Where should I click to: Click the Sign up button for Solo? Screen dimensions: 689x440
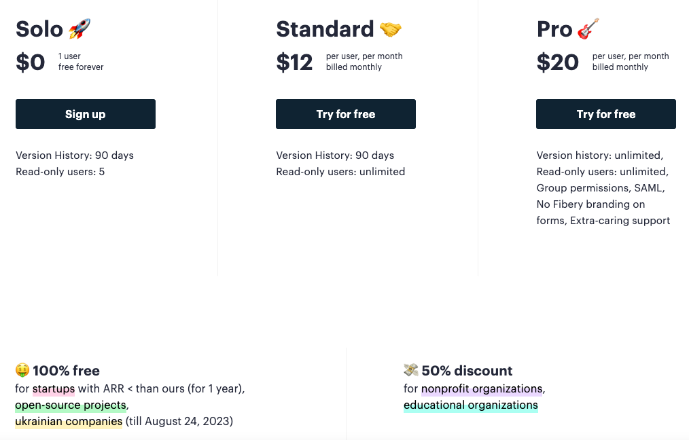(x=86, y=114)
